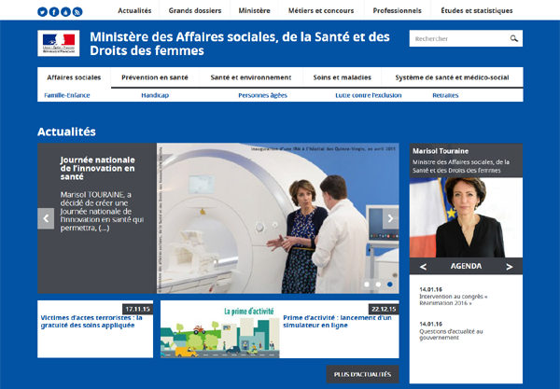560x389 pixels.
Task: Open the Handicap link
Action: (x=155, y=95)
